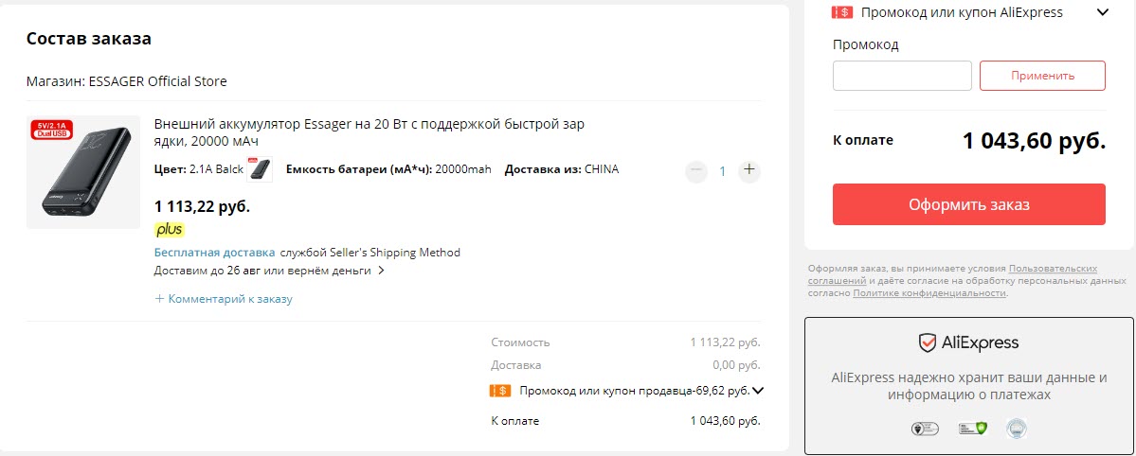Place the order with Оформить заказ
The height and width of the screenshot is (456, 1136).
point(968,204)
